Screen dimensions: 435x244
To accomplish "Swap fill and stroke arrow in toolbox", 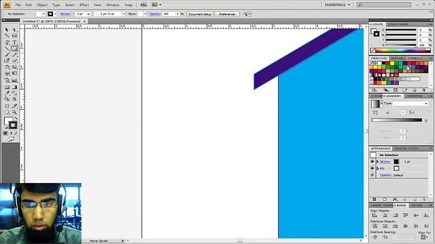I will pyautogui.click(x=16, y=118).
